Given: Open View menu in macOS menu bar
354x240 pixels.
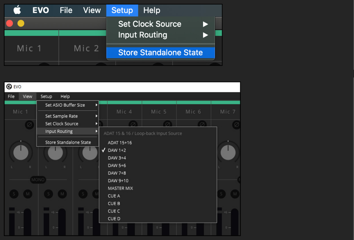Looking at the screenshot, I should click(x=92, y=10).
